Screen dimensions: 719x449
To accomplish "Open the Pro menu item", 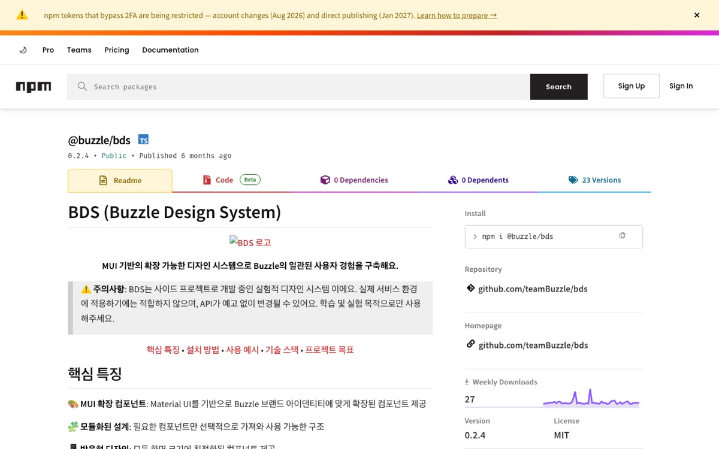I will tap(49, 50).
